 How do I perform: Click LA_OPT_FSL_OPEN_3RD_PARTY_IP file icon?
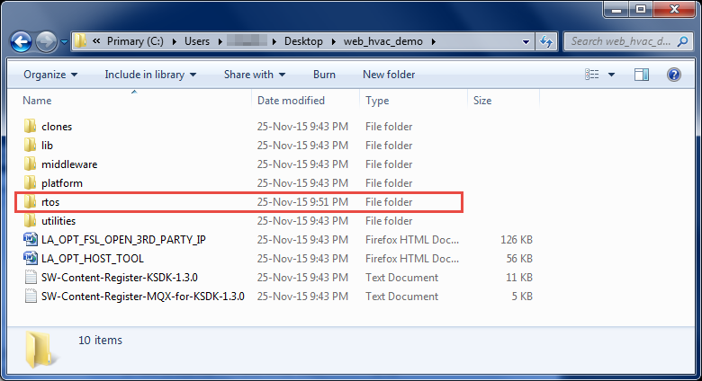31,239
